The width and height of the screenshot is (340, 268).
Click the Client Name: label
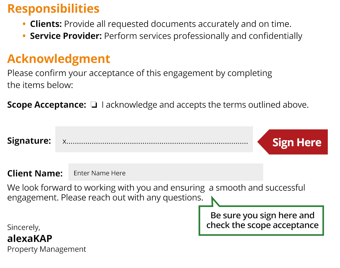click(35, 173)
